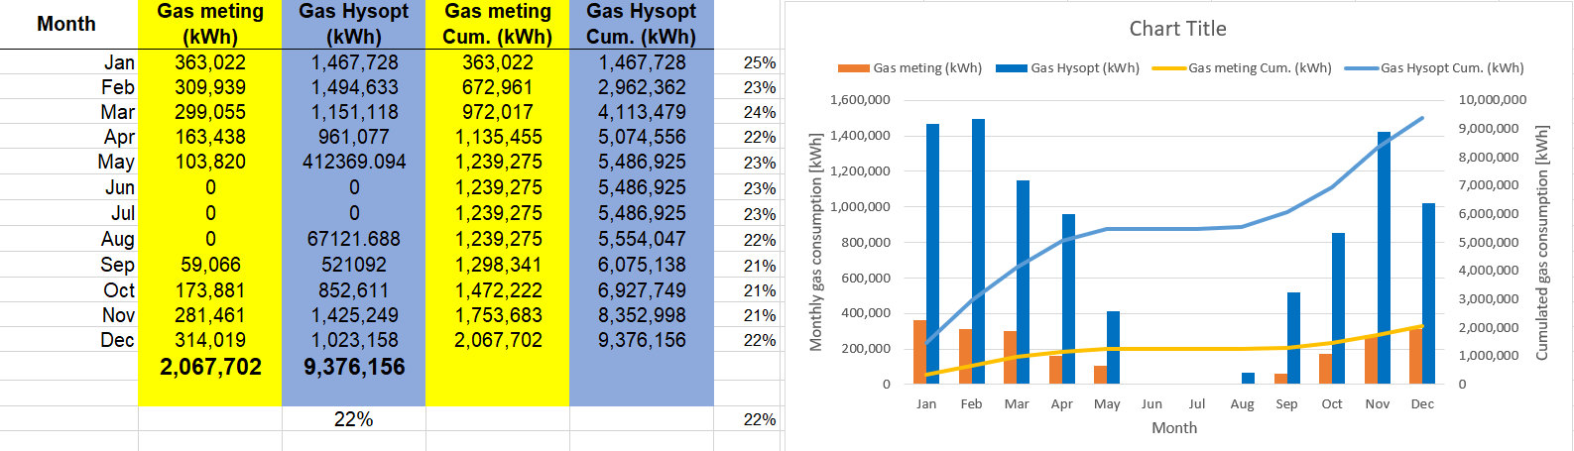Click the Jan percentage cell showing 25%
Image resolution: width=1574 pixels, height=451 pixels.
(x=759, y=62)
